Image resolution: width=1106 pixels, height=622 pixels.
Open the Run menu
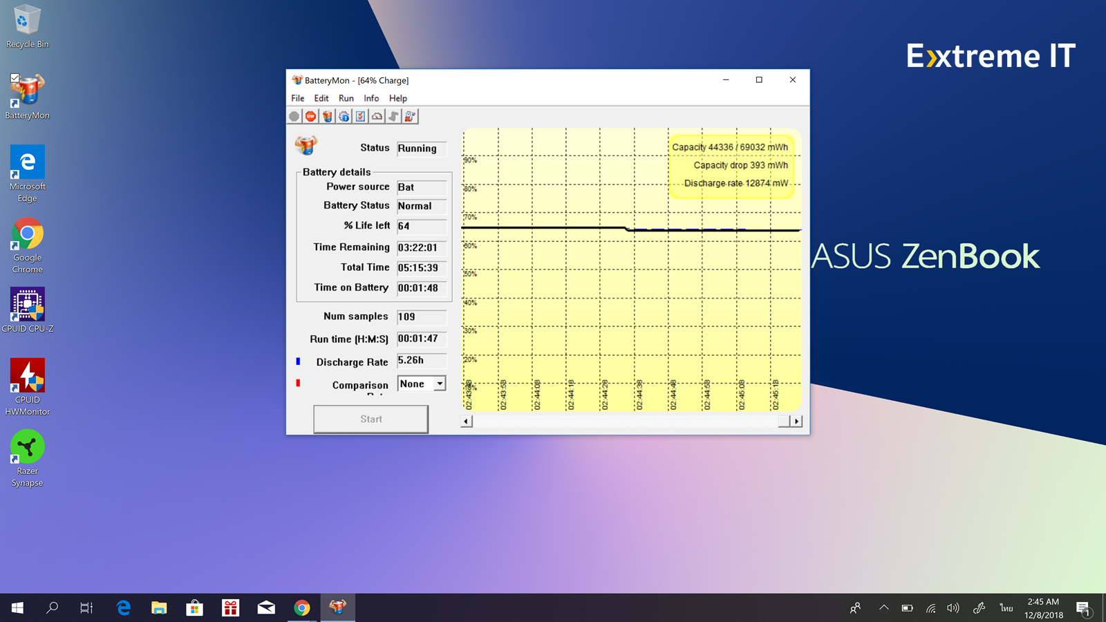tap(346, 98)
